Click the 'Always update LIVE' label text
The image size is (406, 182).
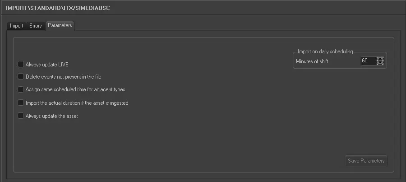point(47,65)
